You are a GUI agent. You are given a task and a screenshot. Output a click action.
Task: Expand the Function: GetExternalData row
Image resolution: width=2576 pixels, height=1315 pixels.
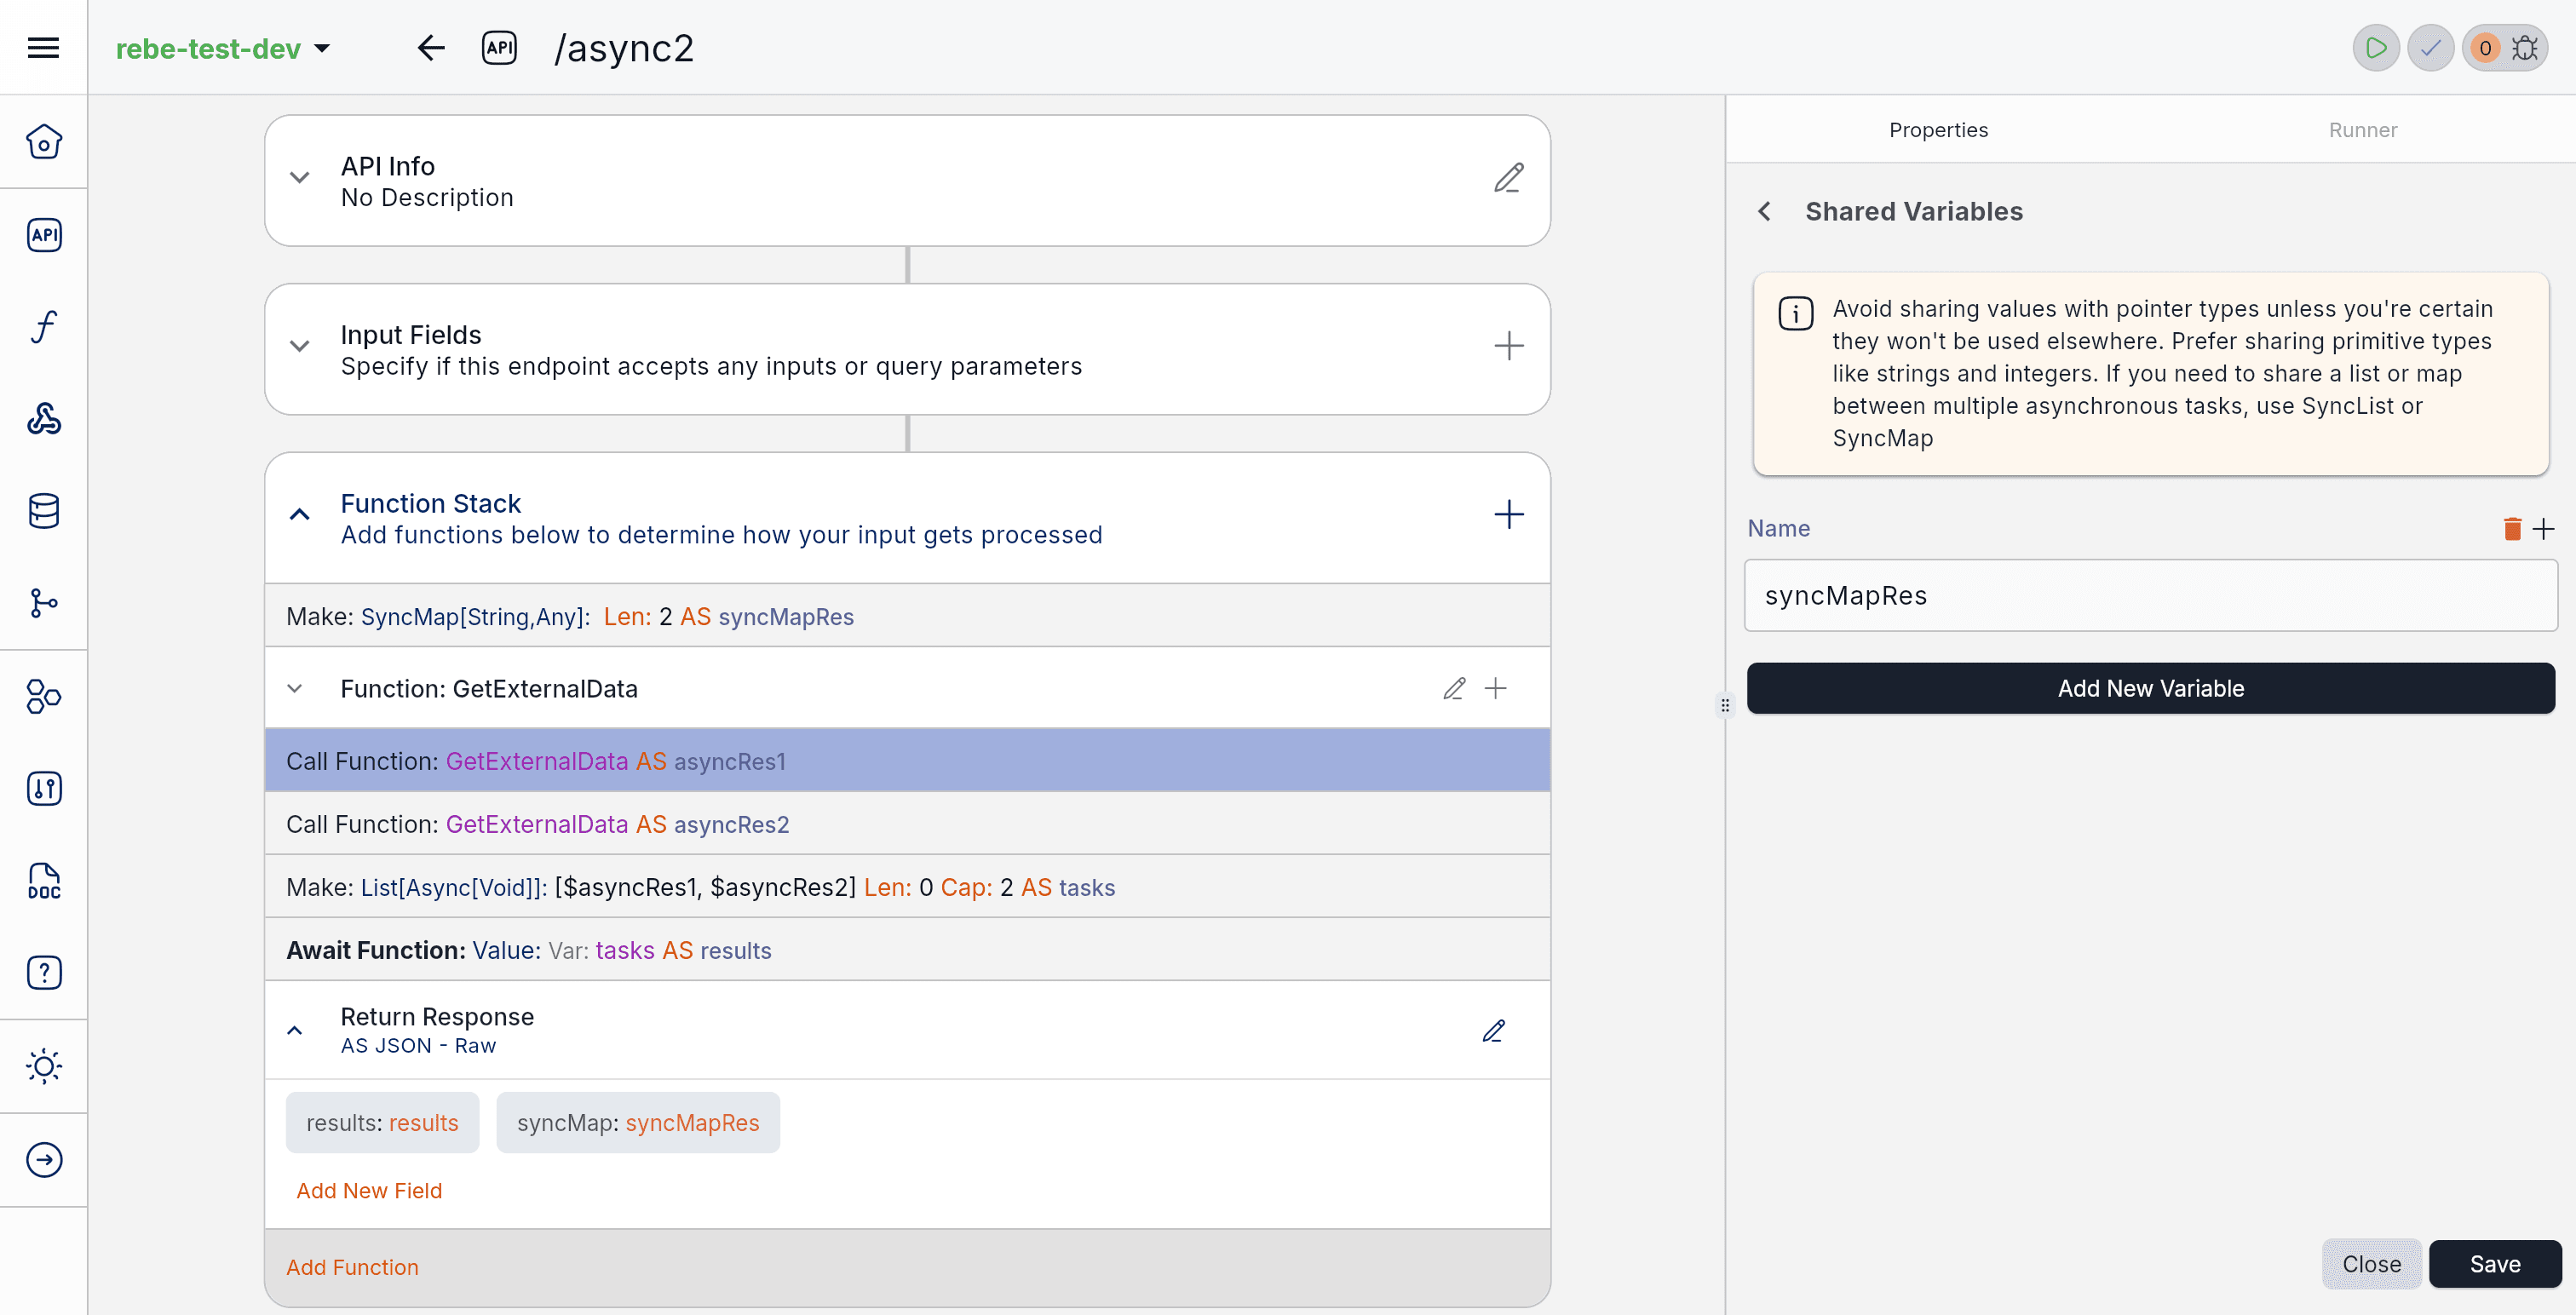295,689
